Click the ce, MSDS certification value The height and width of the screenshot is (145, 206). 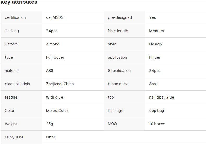(x=55, y=17)
